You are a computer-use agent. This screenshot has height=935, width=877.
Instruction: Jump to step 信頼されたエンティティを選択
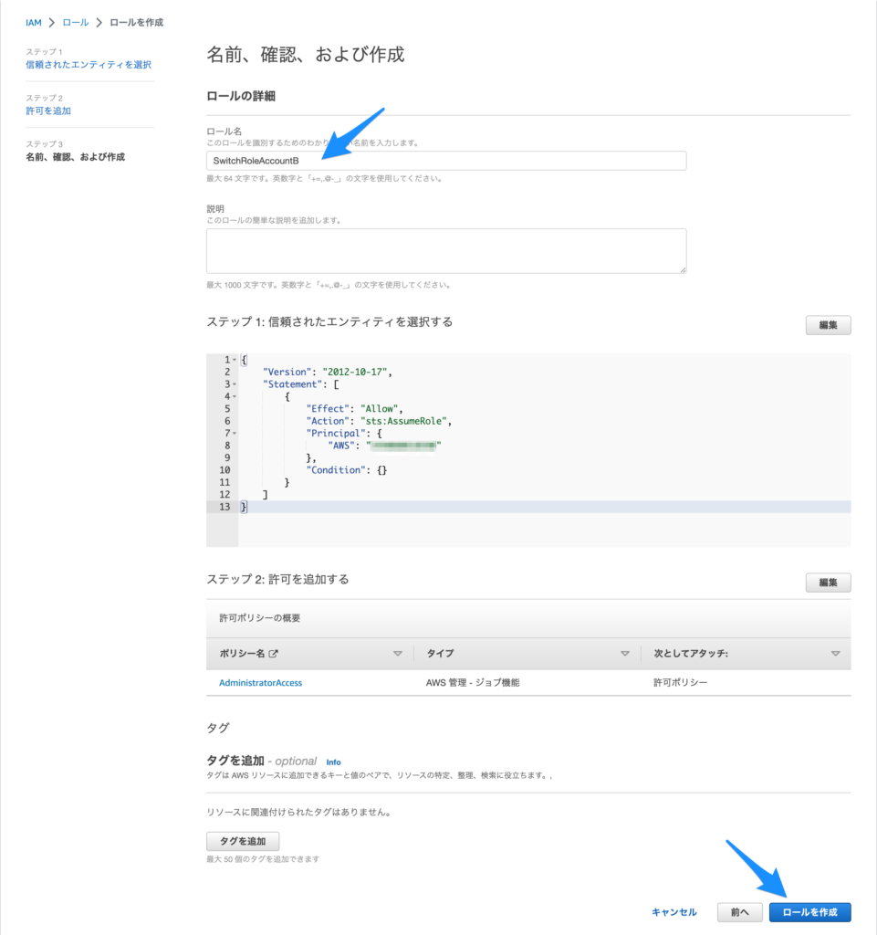[88, 64]
